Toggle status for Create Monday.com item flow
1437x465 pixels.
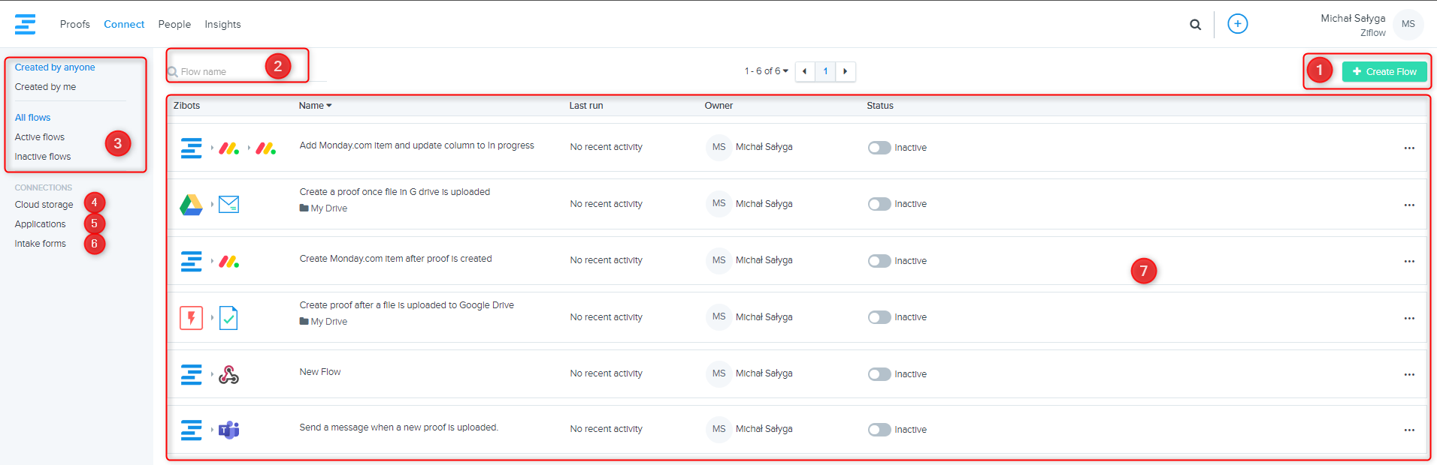pyautogui.click(x=879, y=261)
